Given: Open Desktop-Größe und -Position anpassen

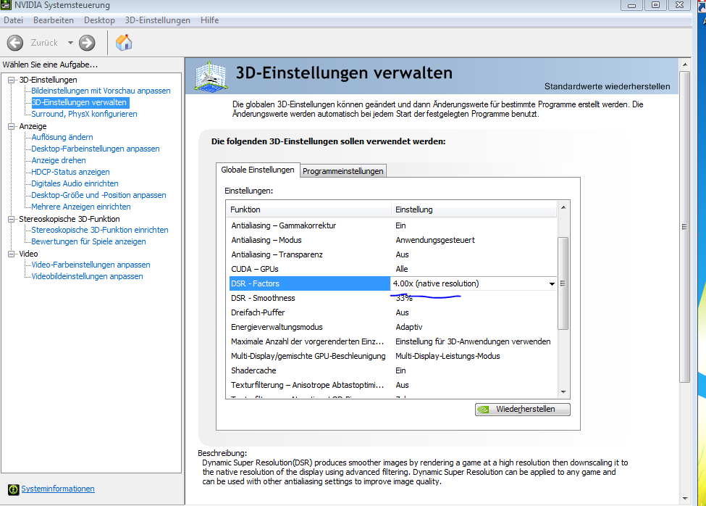Looking at the screenshot, I should coord(98,195).
